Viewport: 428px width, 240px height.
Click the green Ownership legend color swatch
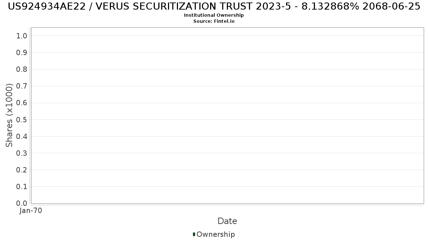point(194,234)
